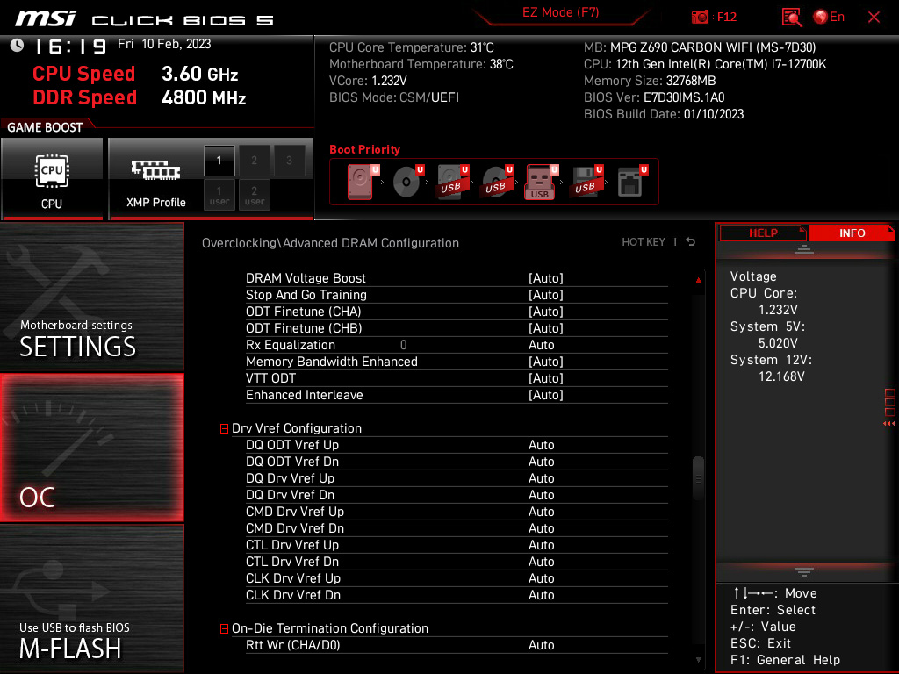Select the CLK Drv Vref Dn row
The image size is (899, 674).
[x=457, y=595]
